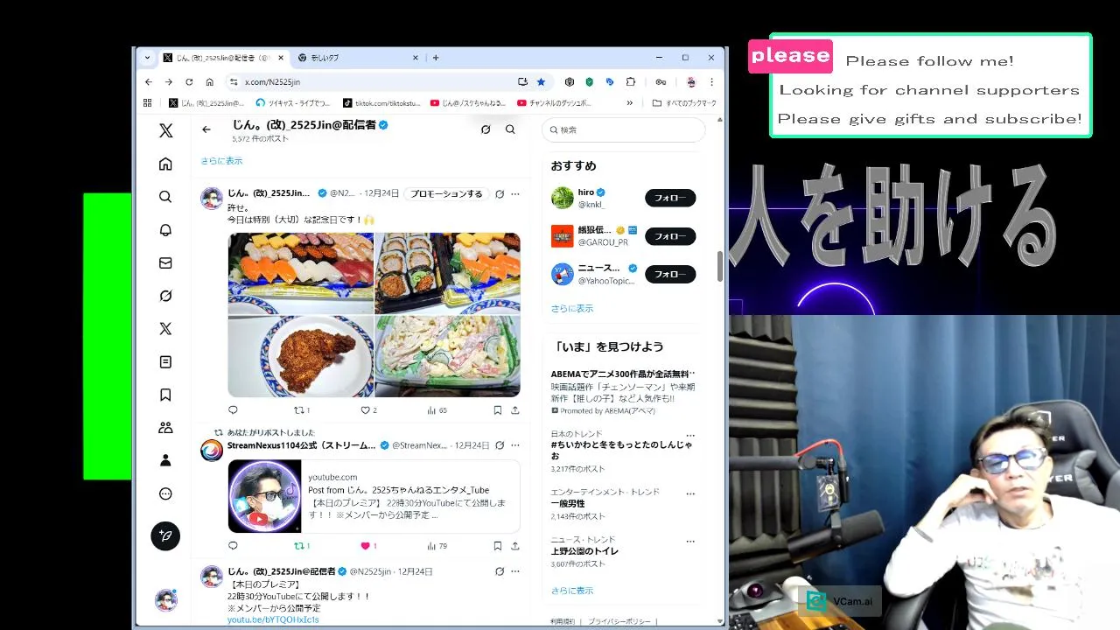
Task: Open the fried chicken photo thumbnail
Action: coord(301,356)
